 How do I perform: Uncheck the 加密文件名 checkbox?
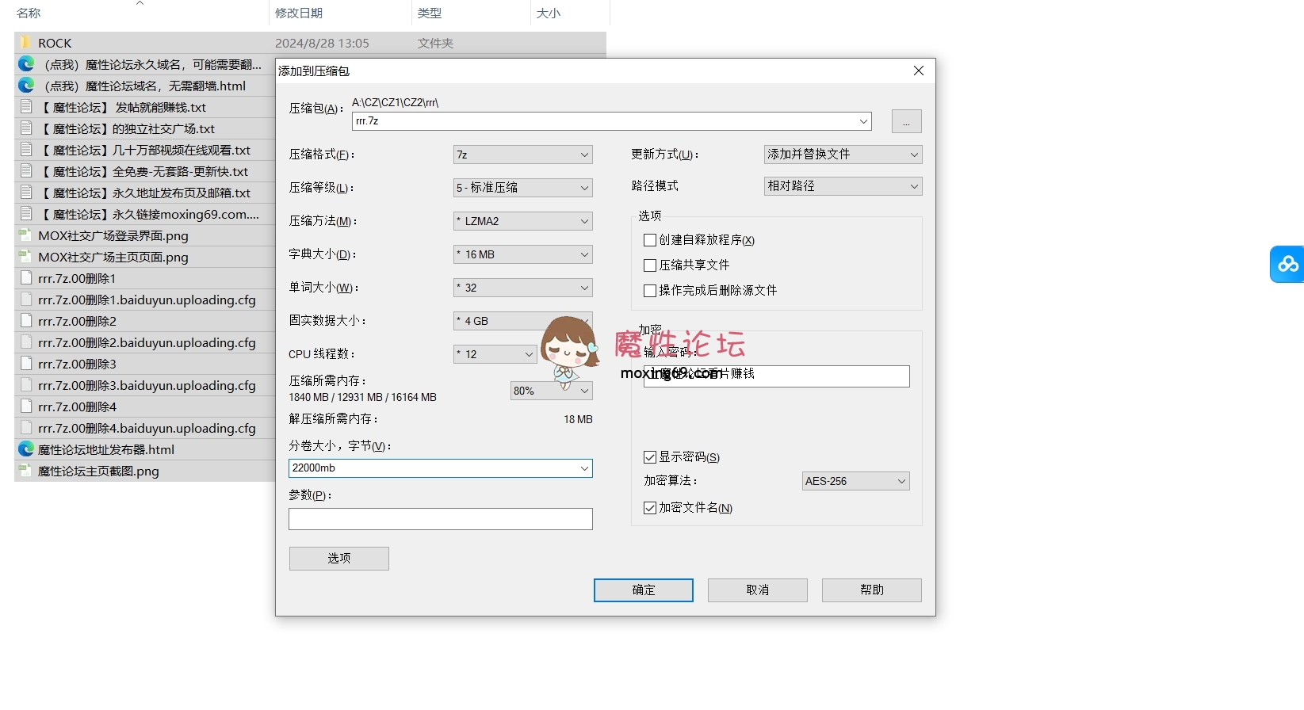[650, 508]
